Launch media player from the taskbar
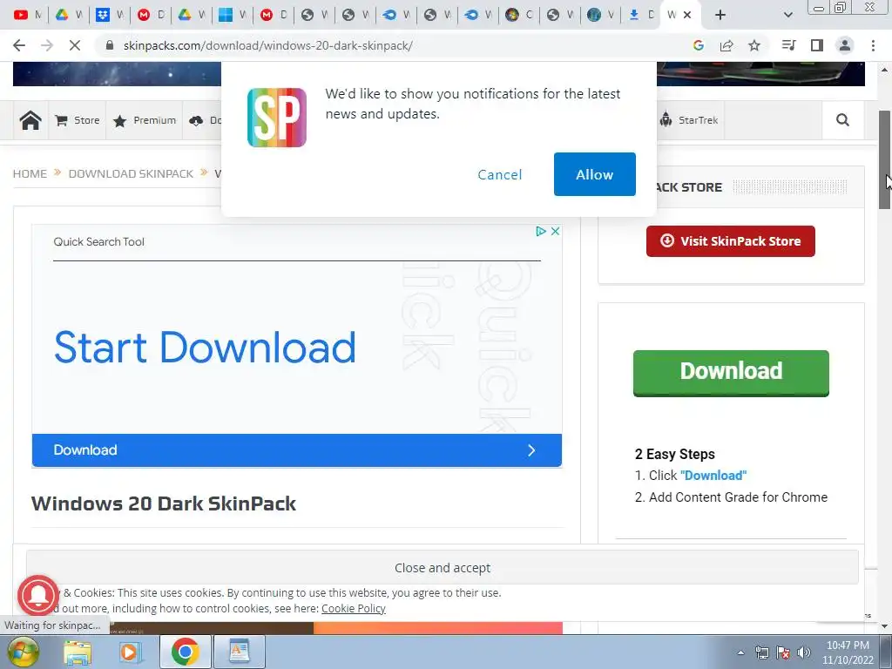This screenshot has width=892, height=669. (129, 652)
